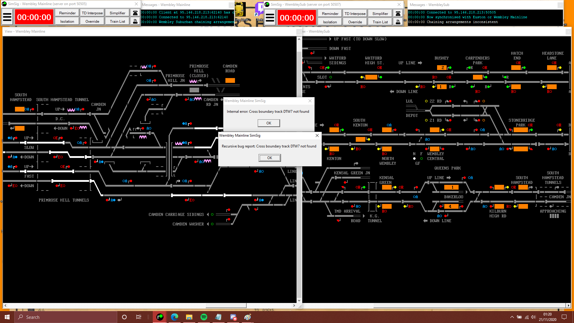Screen dimensions: 574x323
Task: Click the red 00:00:00 clock in Wembley Mainline
Action: (x=34, y=17)
